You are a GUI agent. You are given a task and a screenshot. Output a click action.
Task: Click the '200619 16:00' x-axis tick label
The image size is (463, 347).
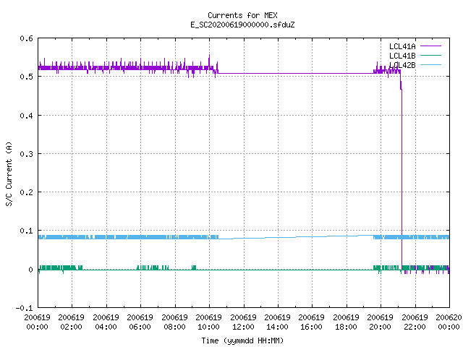click(312, 322)
